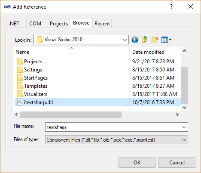Click the file list scroll up arrow
This screenshot has height=173, width=201.
click(x=184, y=51)
